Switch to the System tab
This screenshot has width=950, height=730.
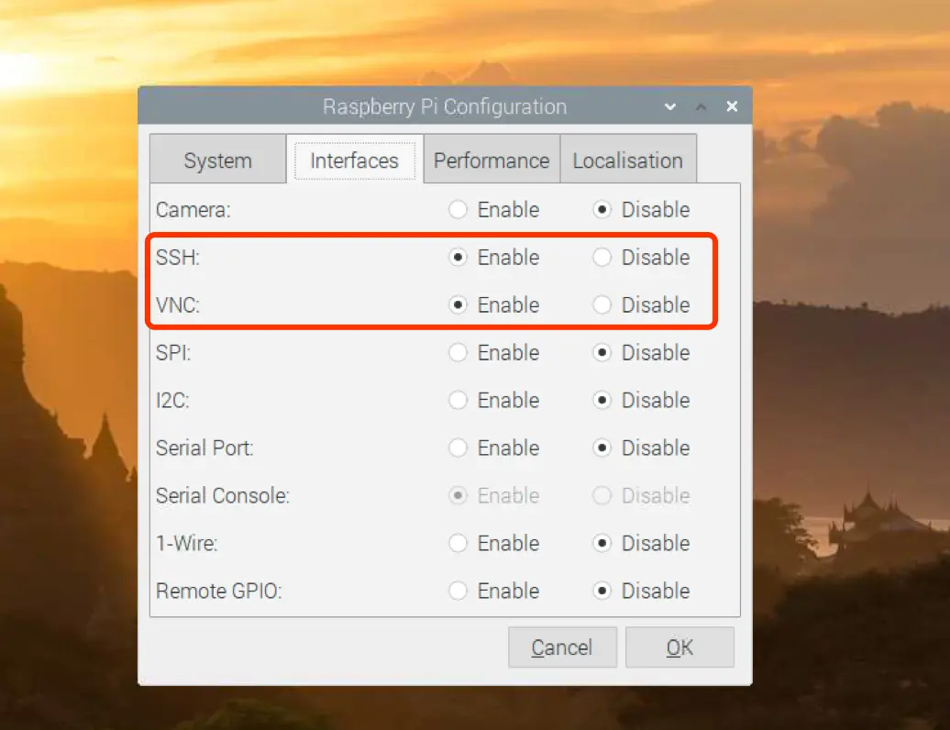point(217,160)
